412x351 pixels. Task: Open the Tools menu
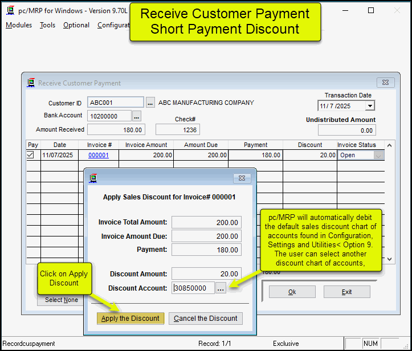coord(48,25)
